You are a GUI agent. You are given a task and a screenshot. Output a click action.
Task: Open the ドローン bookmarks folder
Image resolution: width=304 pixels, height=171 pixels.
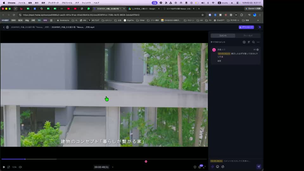189,20
